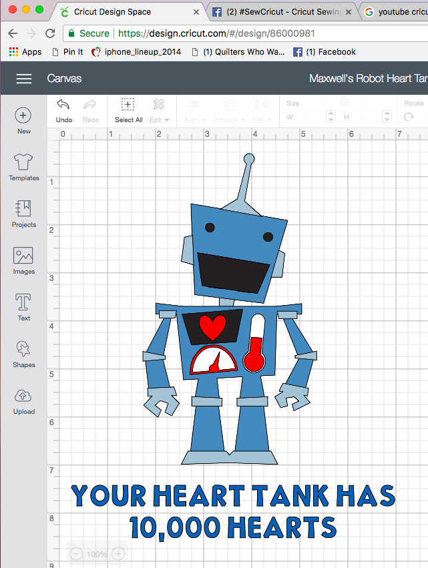Select the '10,000 HEARTS' text line
Screen dimensions: 428x568
(233, 527)
